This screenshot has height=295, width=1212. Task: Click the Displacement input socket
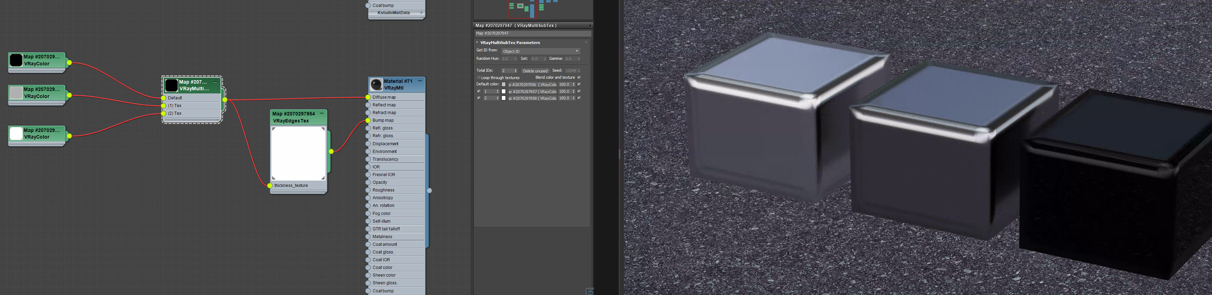(368, 144)
